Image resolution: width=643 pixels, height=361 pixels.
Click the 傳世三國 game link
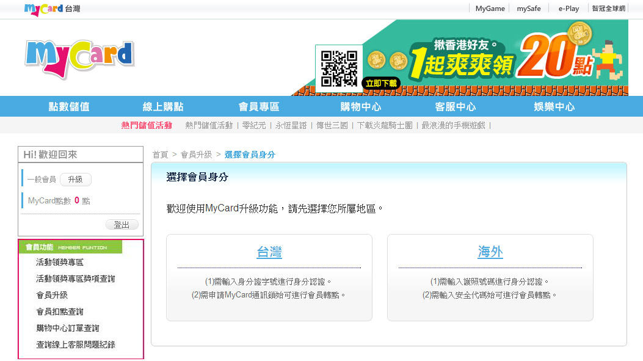click(x=332, y=126)
